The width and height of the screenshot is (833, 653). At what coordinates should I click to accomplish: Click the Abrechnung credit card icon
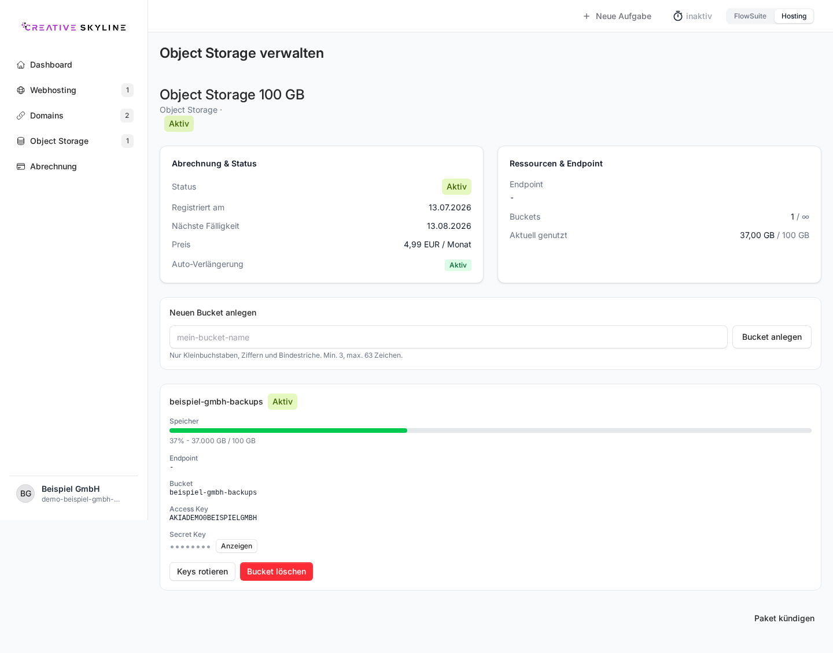[x=21, y=166]
